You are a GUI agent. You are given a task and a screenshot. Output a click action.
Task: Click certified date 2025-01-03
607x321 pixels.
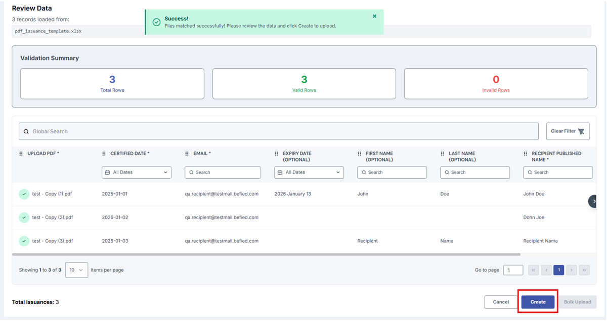click(x=115, y=241)
